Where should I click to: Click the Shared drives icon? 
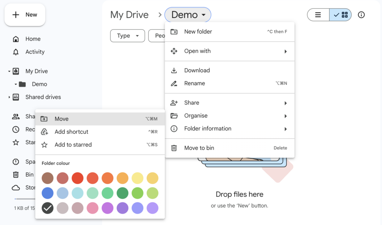point(16,97)
